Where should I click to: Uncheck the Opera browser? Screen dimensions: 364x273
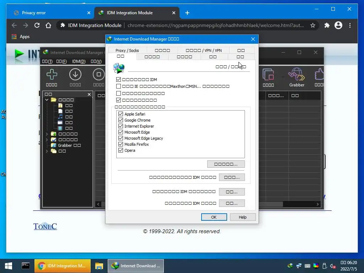(x=121, y=150)
